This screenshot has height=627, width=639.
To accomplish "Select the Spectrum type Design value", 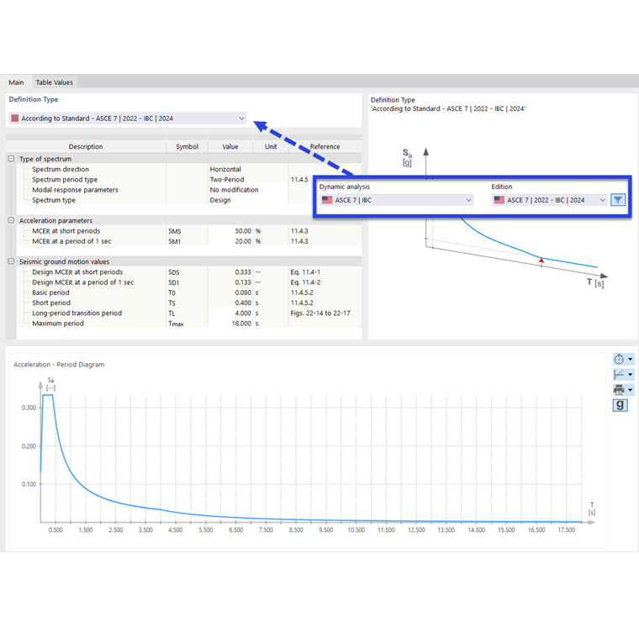I will [x=220, y=200].
